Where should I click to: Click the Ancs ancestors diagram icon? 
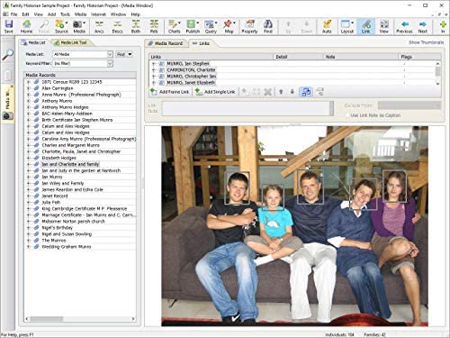point(99,26)
